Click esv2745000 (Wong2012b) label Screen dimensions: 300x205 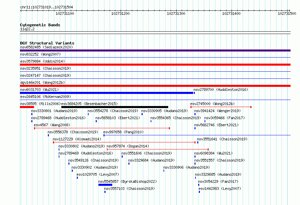(x=212, y=104)
